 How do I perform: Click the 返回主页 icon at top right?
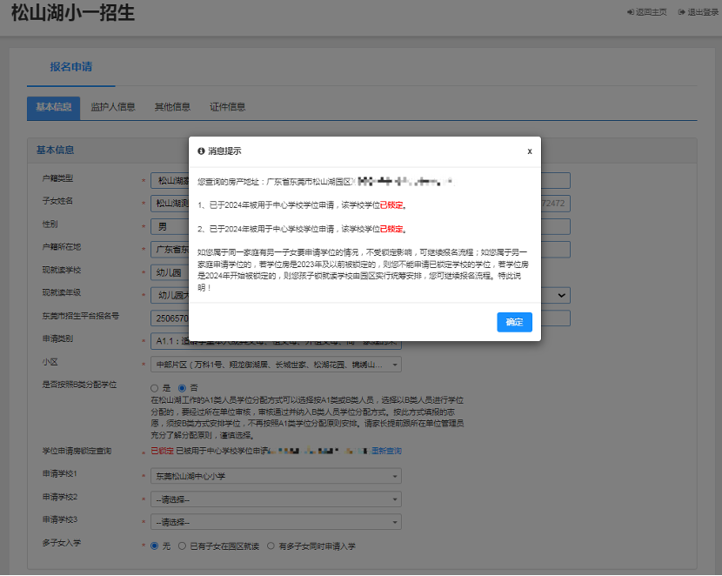(630, 12)
